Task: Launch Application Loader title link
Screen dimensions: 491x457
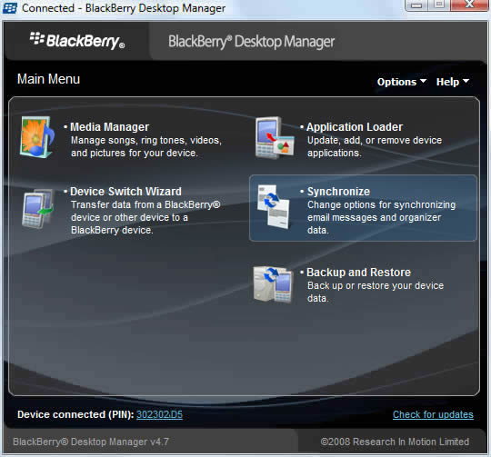Action: tap(355, 127)
